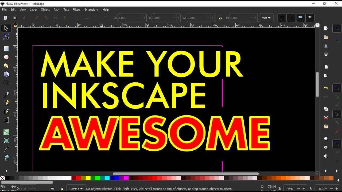Viewport: 342px width, 192px height.
Task: Select the Mesh gradient tool
Action: 6,141
